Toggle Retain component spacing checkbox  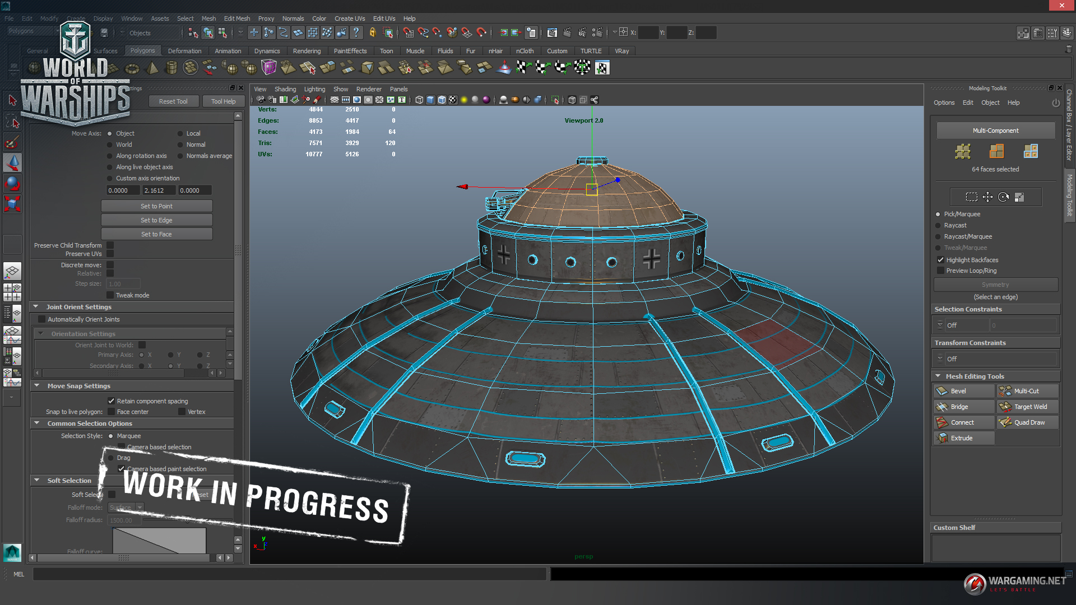point(111,401)
